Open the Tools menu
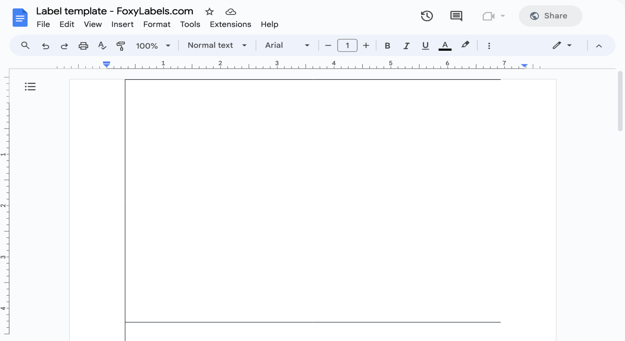This screenshot has height=341, width=625. click(x=190, y=24)
